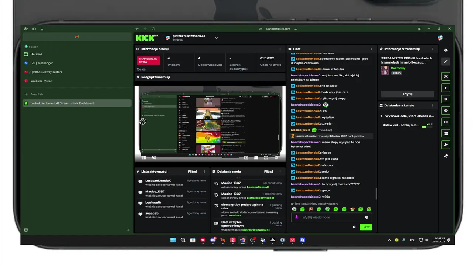
Task: Toggle the wrench stream info panel icon
Action: pos(446,144)
